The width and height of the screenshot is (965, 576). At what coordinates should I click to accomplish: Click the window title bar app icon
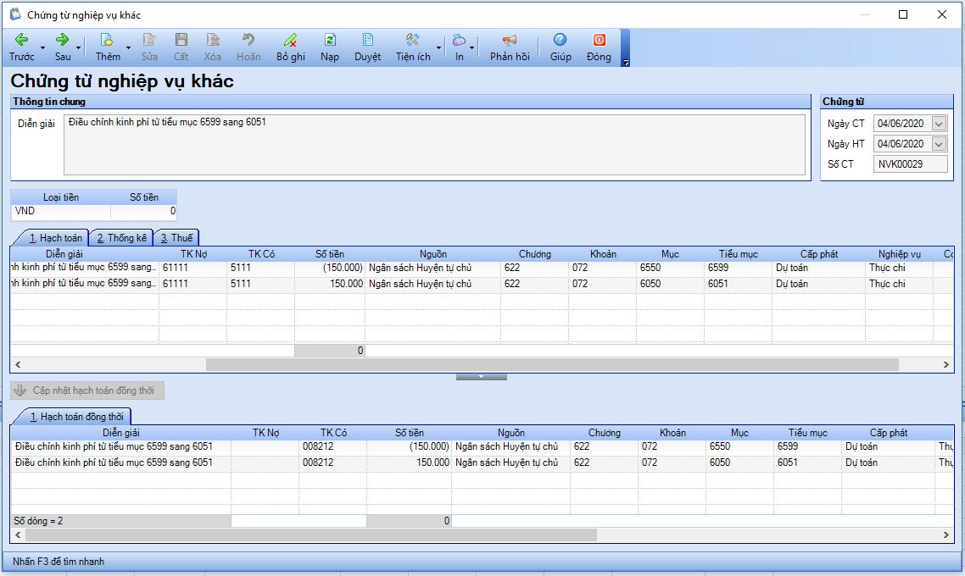coord(15,14)
